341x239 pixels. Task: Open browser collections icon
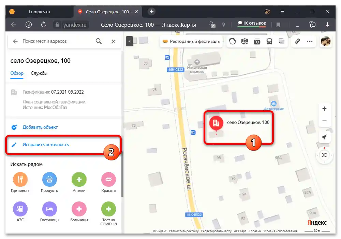[312, 25]
